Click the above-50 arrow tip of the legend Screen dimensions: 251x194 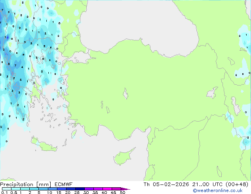click(125, 189)
